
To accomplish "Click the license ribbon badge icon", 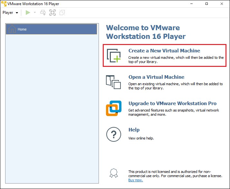I will [x=113, y=173].
